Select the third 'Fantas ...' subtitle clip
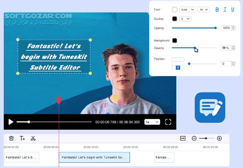 click(164, 157)
